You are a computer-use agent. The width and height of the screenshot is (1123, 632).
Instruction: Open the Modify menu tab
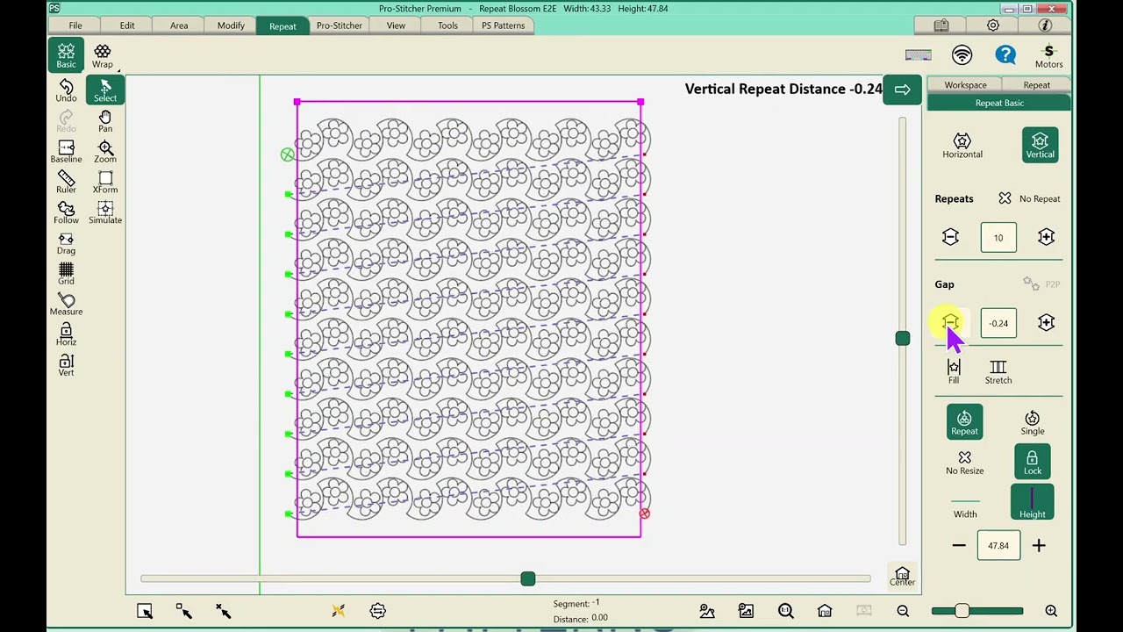coord(231,25)
